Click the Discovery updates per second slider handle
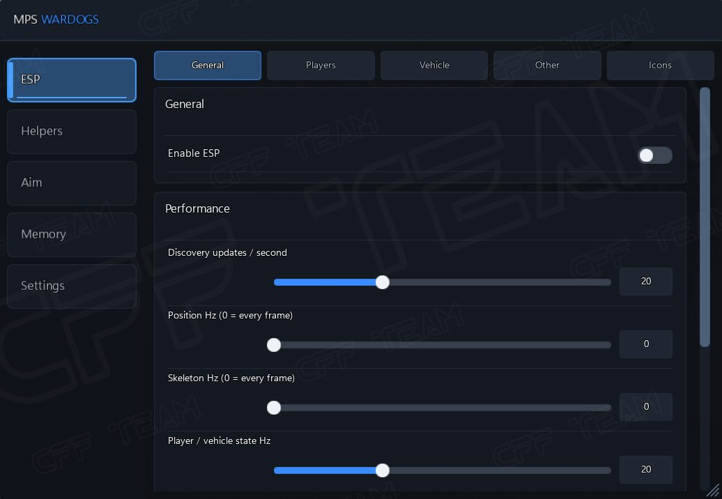 382,282
